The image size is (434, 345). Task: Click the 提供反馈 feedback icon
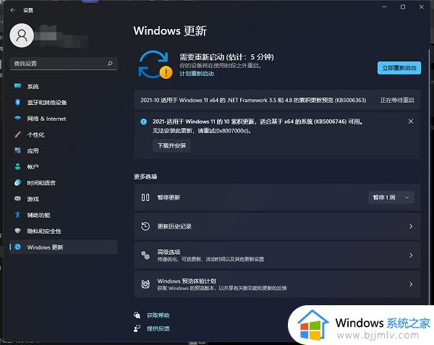point(137,328)
